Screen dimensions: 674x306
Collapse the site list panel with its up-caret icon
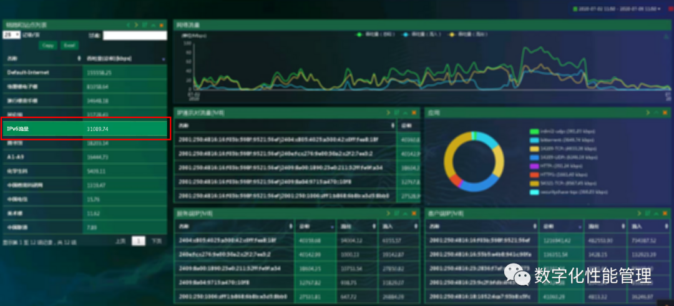[153, 26]
